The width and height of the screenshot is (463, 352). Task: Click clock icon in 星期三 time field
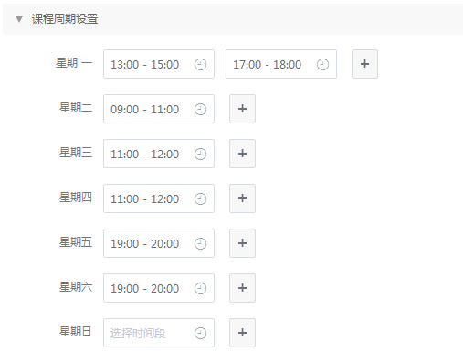coord(200,154)
